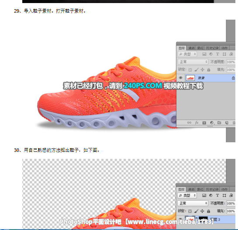This screenshot has width=238, height=230.
Task: Click type layer filter T icon in step 30 panel
Action: point(217,196)
